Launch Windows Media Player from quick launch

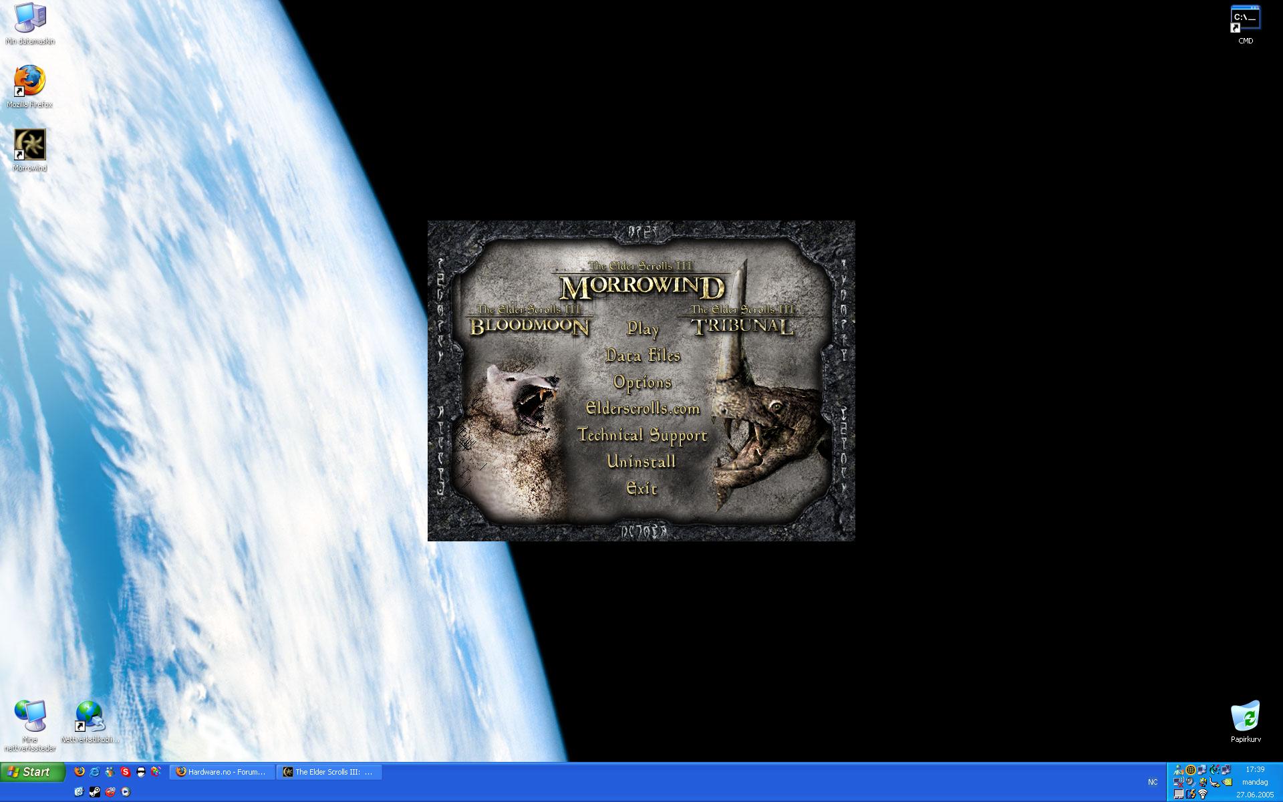(x=126, y=792)
